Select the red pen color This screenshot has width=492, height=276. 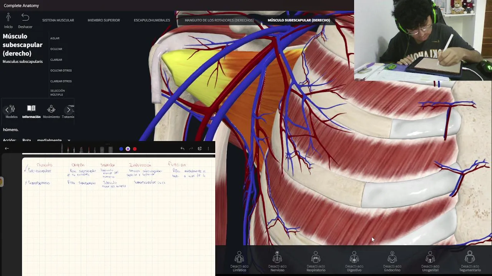[135, 149]
